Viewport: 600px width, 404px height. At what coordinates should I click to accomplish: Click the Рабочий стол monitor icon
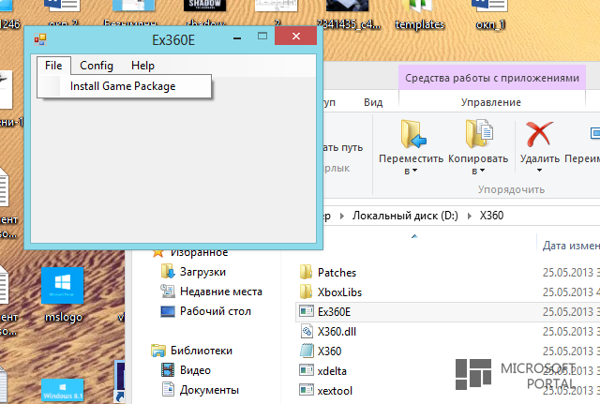[168, 311]
